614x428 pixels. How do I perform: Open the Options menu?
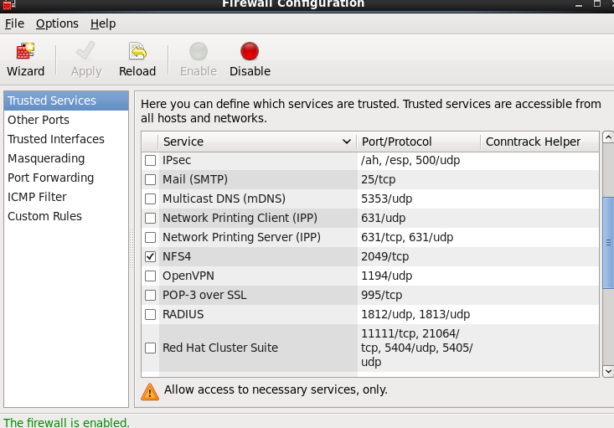[x=57, y=23]
